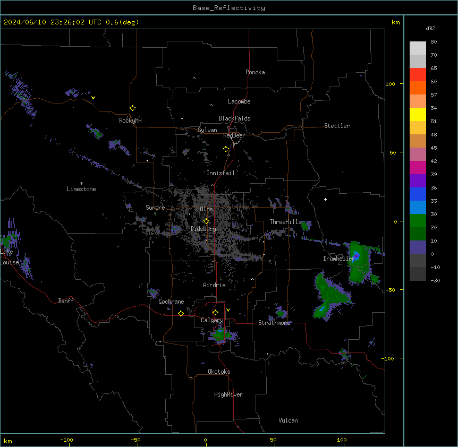Click the dBZ legend heading
This screenshot has width=458, height=447.
(430, 29)
